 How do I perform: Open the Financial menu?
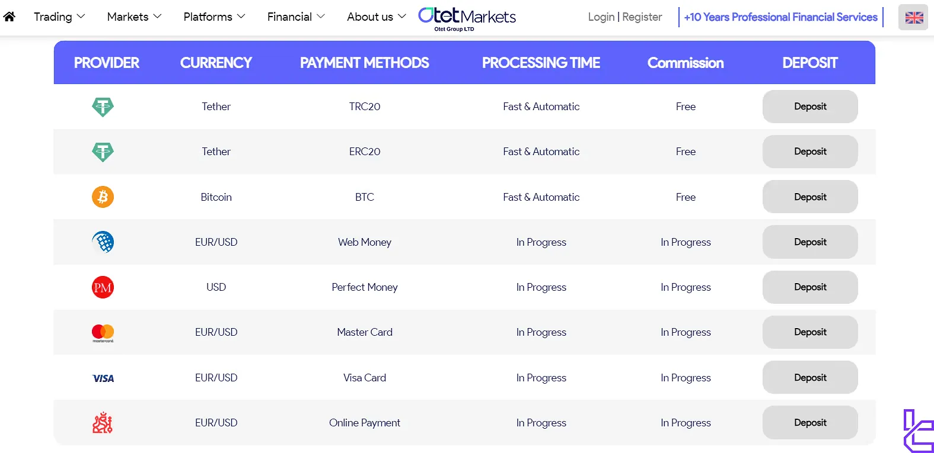click(296, 17)
